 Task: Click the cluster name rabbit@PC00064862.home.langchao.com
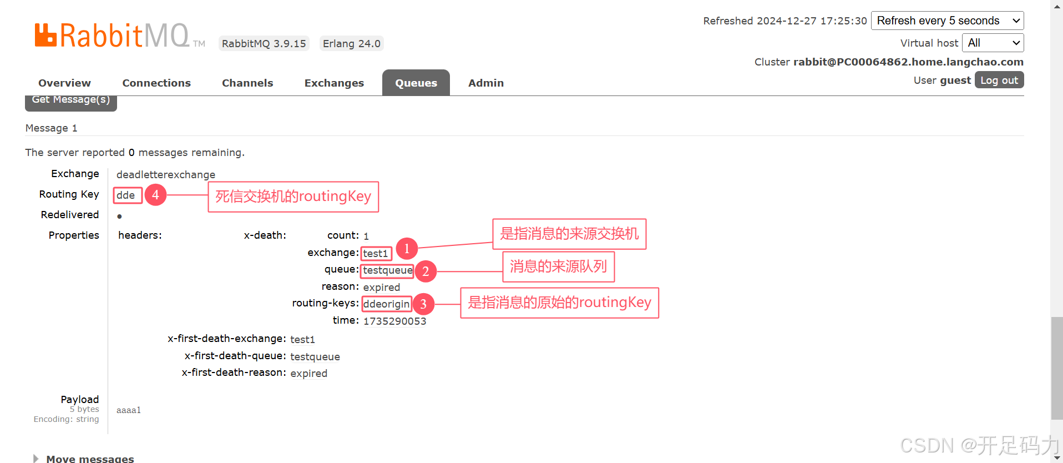pos(908,62)
